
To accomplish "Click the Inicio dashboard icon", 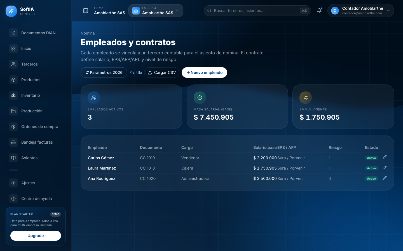I will [x=13, y=49].
